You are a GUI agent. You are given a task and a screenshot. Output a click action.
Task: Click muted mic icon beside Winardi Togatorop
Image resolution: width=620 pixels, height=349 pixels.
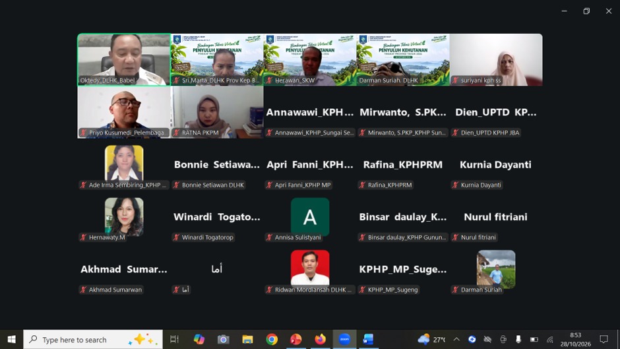[176, 238]
